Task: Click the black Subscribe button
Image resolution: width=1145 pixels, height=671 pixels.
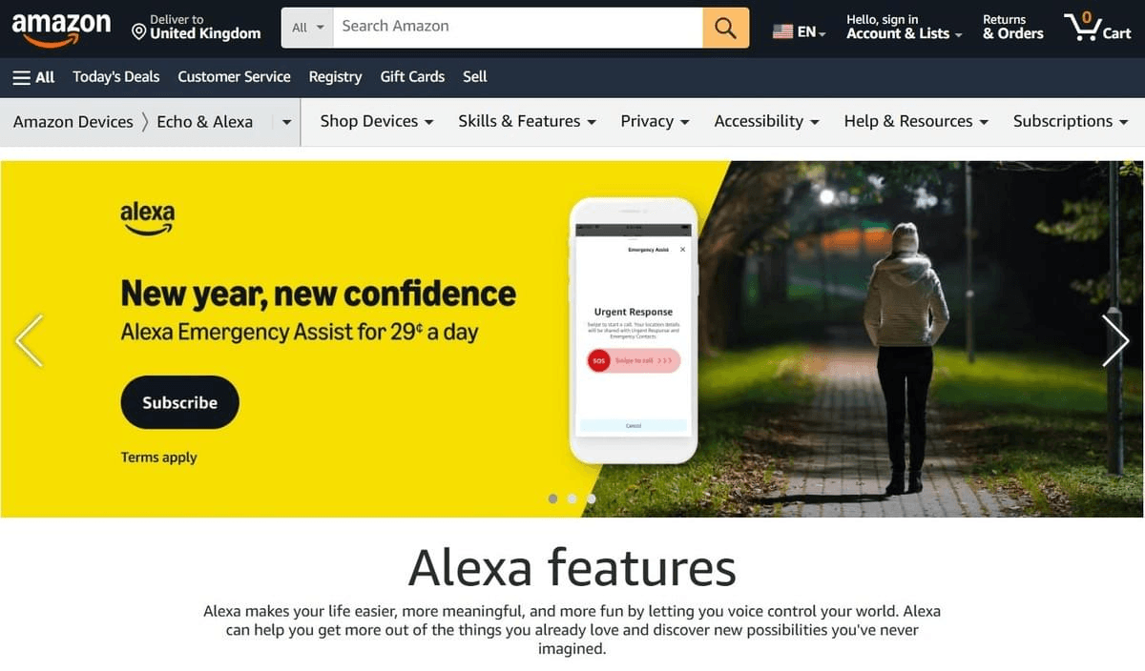Action: pyautogui.click(x=179, y=402)
